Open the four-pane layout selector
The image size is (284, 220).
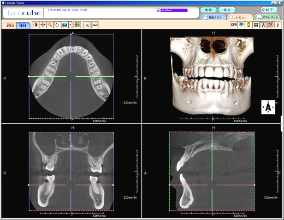(256, 25)
